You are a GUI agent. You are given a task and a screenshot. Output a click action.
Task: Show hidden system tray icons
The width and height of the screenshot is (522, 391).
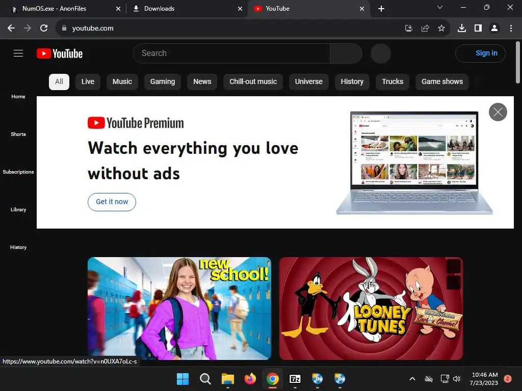(x=412, y=379)
